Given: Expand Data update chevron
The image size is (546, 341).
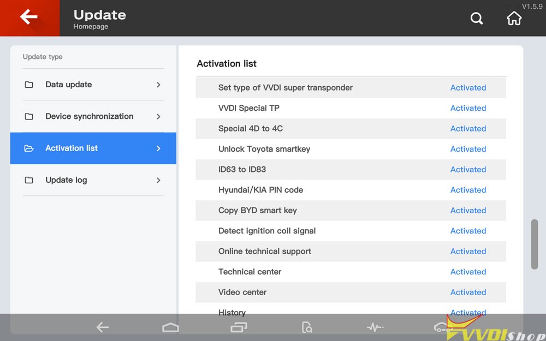Looking at the screenshot, I should (x=158, y=85).
